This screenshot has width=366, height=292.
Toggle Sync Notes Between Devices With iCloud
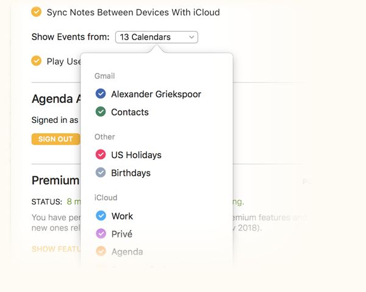[37, 12]
